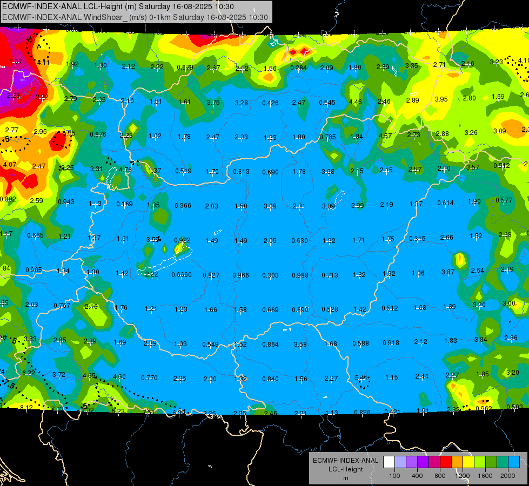Click the 0.169 shear value
The height and width of the screenshot is (486, 529).
pos(124,204)
